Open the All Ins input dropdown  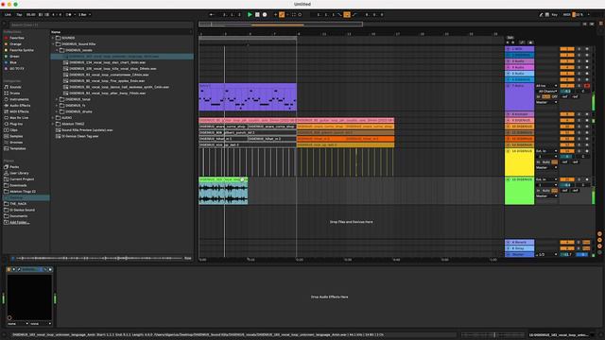[546, 86]
